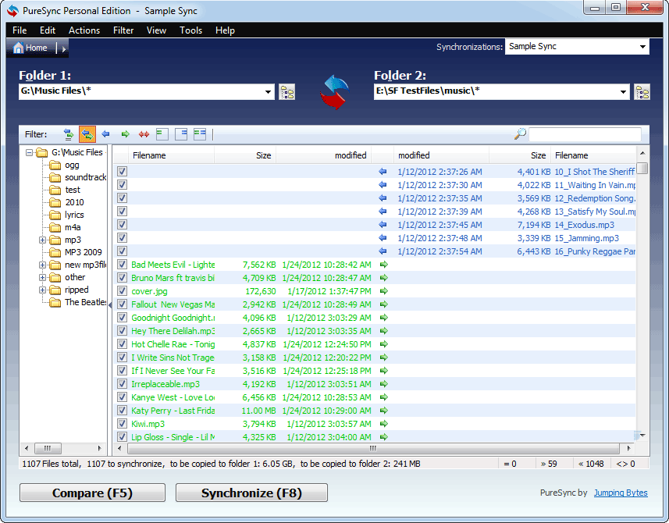Click the search magnifier icon

(520, 134)
